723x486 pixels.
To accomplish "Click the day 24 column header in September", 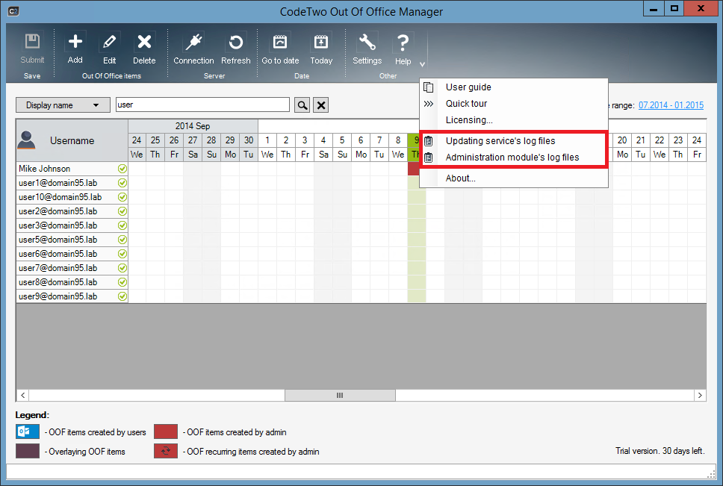I will click(137, 140).
